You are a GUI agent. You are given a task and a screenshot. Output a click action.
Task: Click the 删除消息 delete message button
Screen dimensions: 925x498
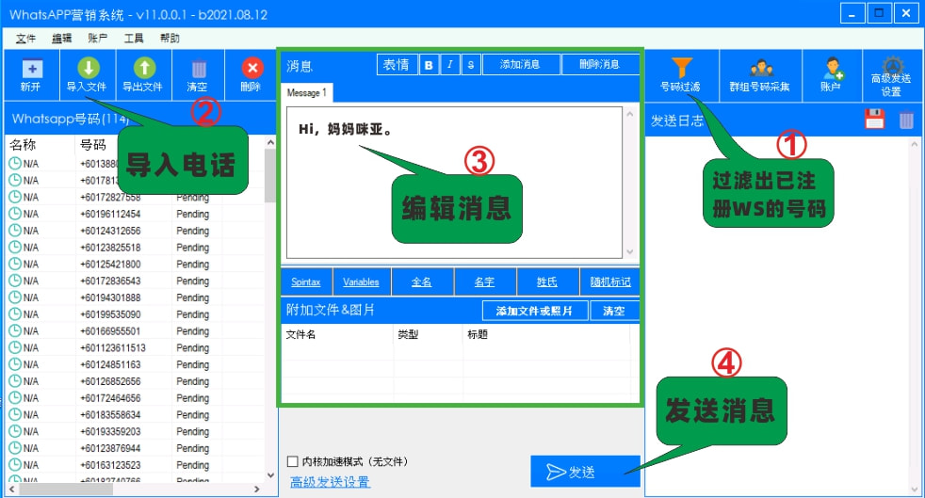coord(599,65)
